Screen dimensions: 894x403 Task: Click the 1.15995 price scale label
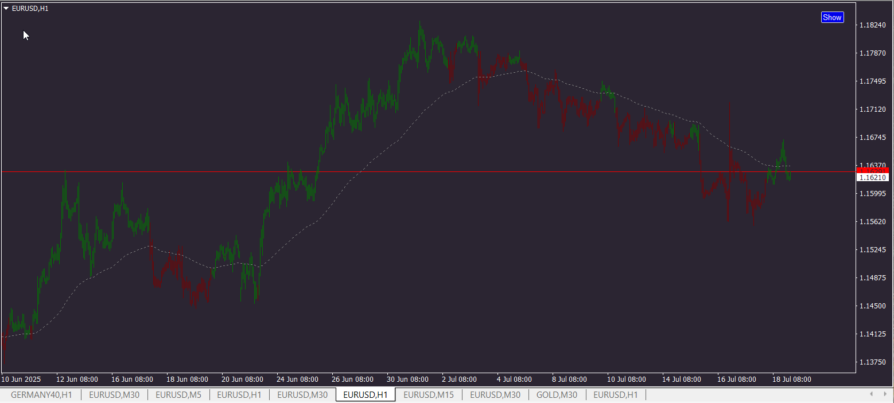[x=873, y=194]
